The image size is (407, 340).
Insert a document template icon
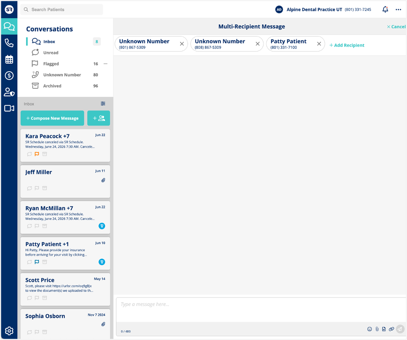[384, 329]
